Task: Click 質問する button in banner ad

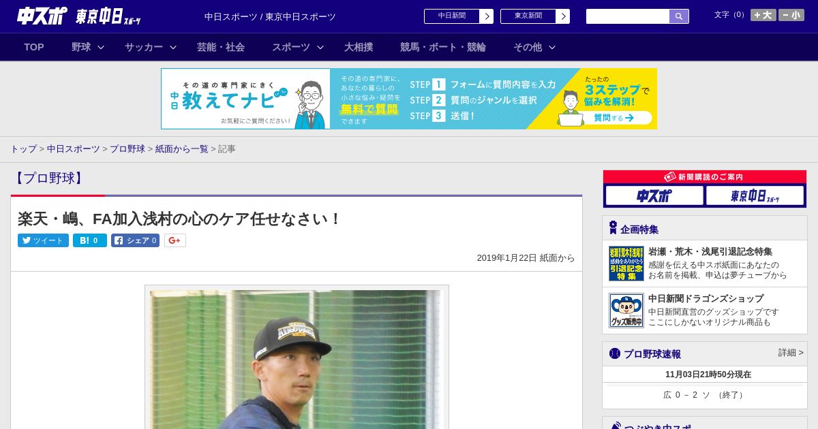Action: (x=613, y=118)
